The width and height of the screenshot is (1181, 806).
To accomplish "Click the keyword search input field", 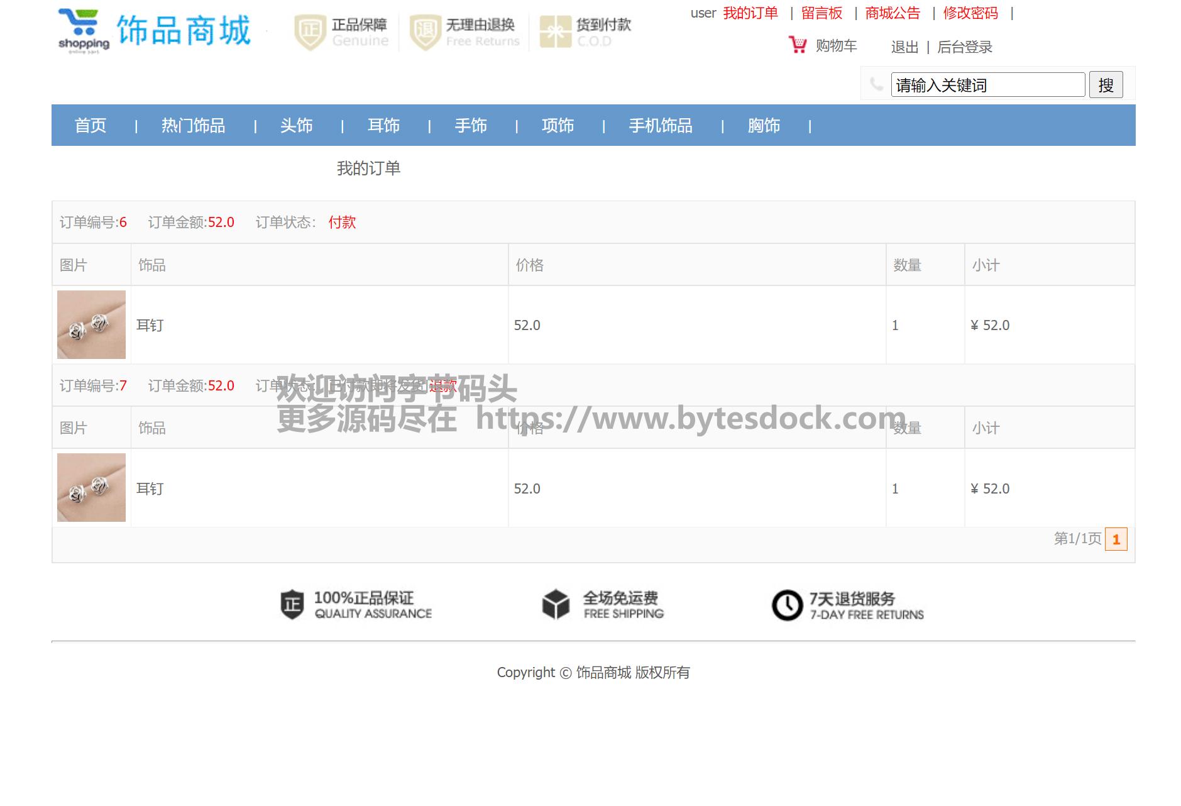I will (987, 85).
